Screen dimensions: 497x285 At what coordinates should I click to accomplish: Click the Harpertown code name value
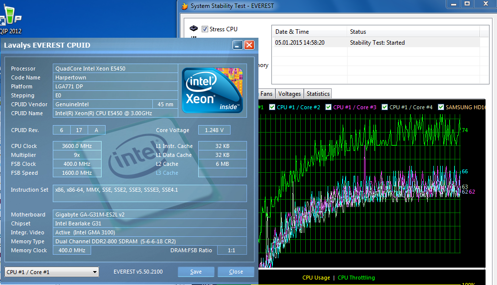[116, 77]
